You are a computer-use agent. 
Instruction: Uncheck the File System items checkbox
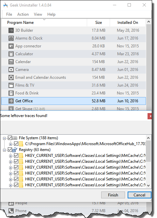pyautogui.click(x=10, y=138)
